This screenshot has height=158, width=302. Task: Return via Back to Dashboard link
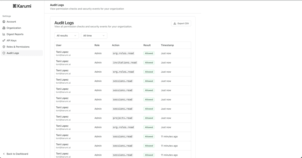click(15, 154)
